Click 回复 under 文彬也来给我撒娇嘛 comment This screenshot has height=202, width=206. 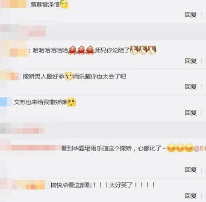coord(191,113)
